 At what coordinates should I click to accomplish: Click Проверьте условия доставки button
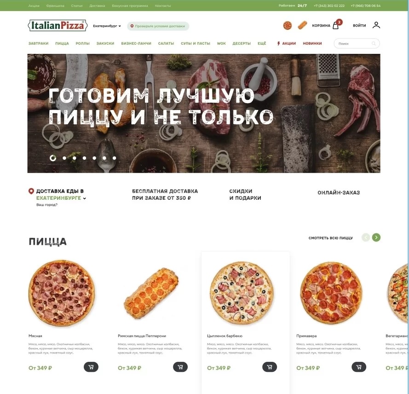pyautogui.click(x=158, y=26)
